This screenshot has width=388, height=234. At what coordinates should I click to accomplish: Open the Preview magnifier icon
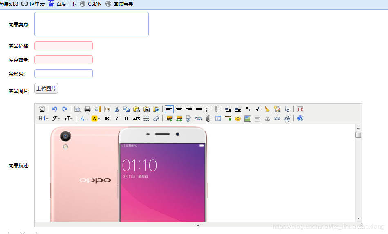[x=77, y=109]
